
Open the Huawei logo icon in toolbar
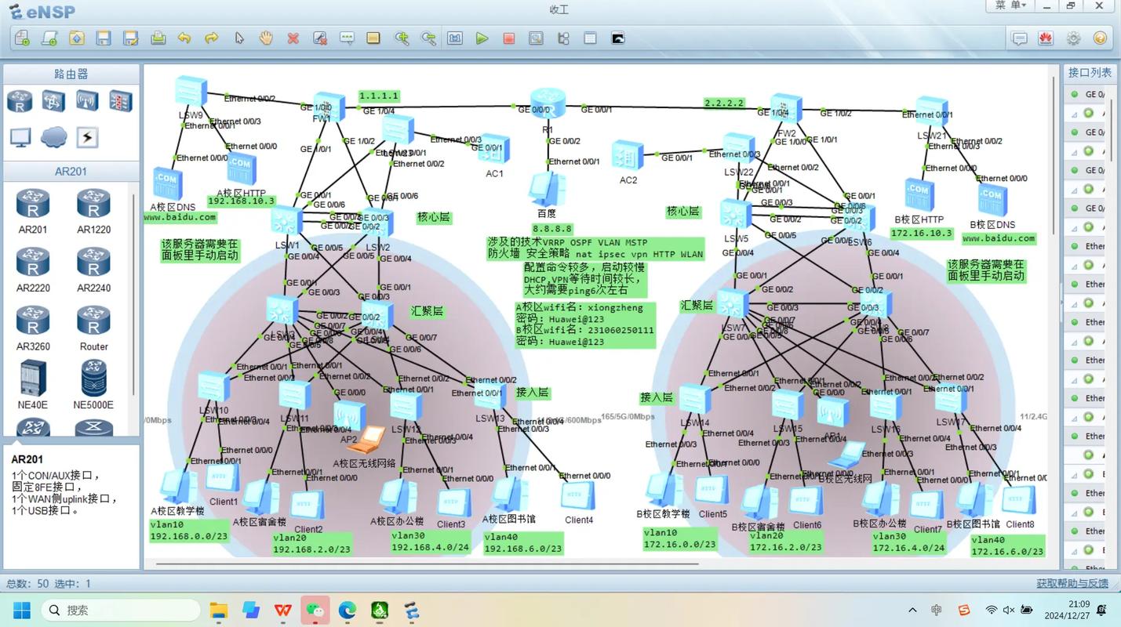[x=1046, y=38]
